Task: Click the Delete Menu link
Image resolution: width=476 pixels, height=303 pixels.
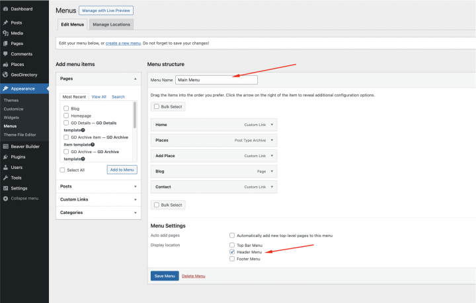Action: (194, 276)
